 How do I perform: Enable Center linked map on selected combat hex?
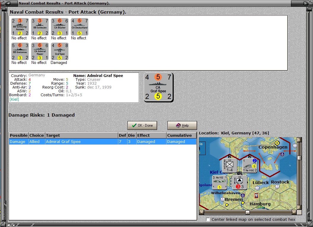208,219
